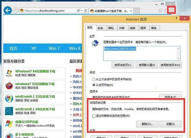
Task: Open the Win 7 navigation item
Action: point(54,48)
